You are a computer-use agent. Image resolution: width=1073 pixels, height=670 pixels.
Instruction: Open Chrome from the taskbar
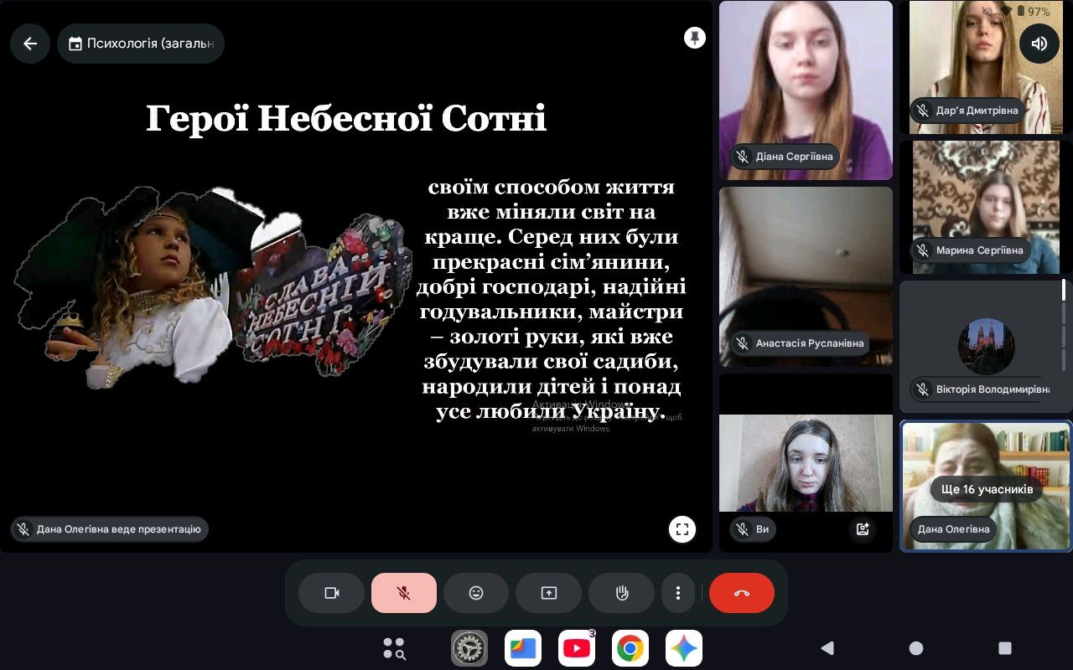click(630, 648)
